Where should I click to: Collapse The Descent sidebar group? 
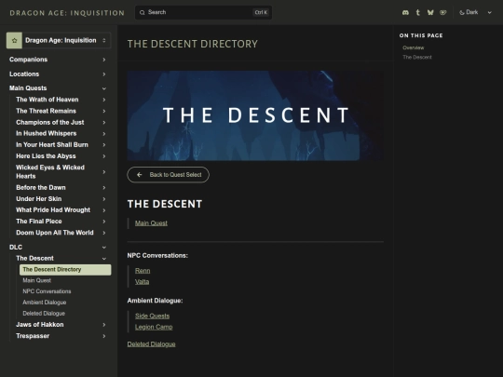tap(61, 259)
